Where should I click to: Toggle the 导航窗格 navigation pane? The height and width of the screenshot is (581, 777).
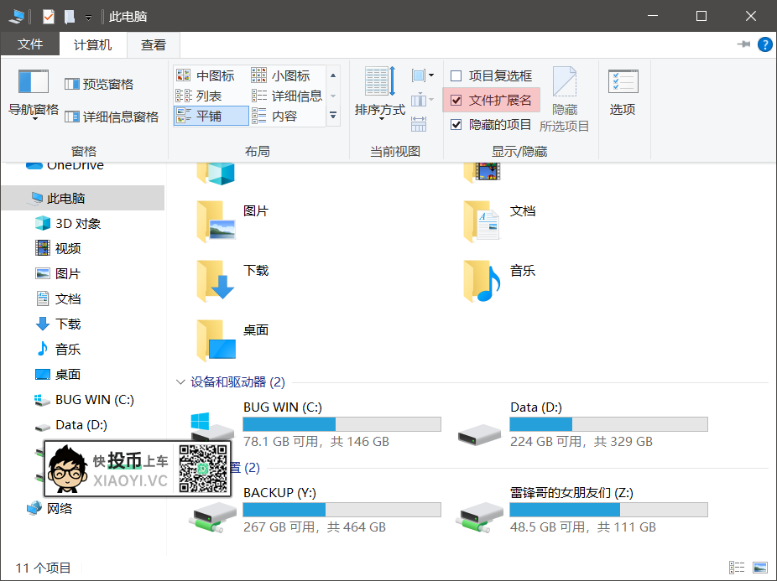(32, 95)
